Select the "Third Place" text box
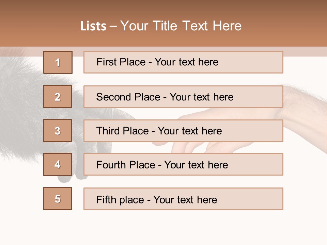The width and height of the screenshot is (327, 245). click(183, 131)
